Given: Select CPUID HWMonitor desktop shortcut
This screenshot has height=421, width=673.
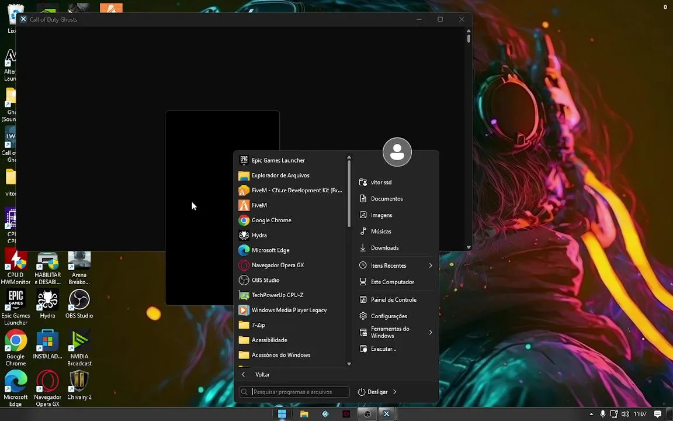Looking at the screenshot, I should 15,268.
